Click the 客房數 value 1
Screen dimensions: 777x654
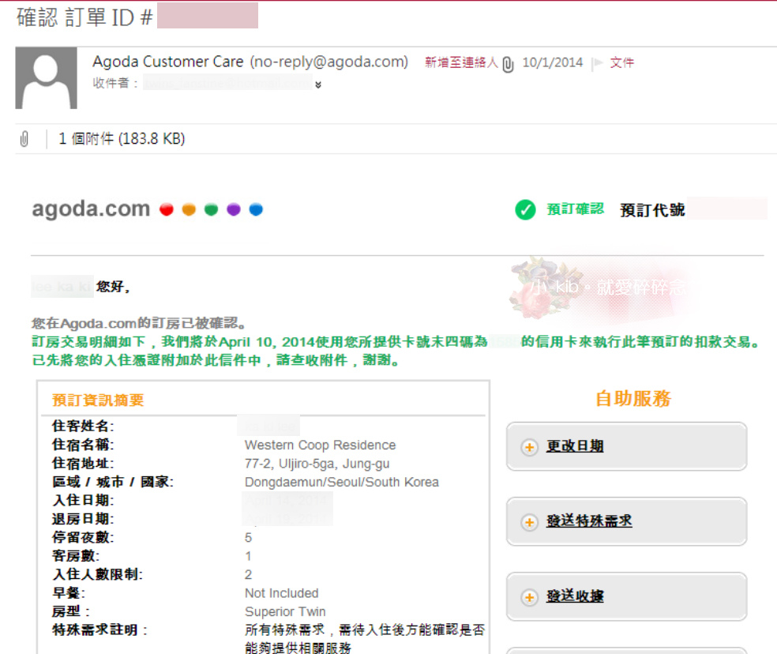[248, 556]
